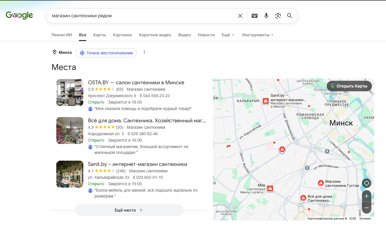Expand the Инструменты dropdown
Viewport: 386px width, 230px height.
(258, 35)
